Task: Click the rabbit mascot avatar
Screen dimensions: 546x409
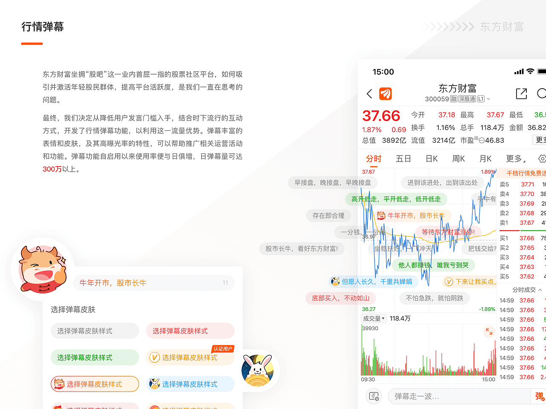Action: tap(258, 370)
